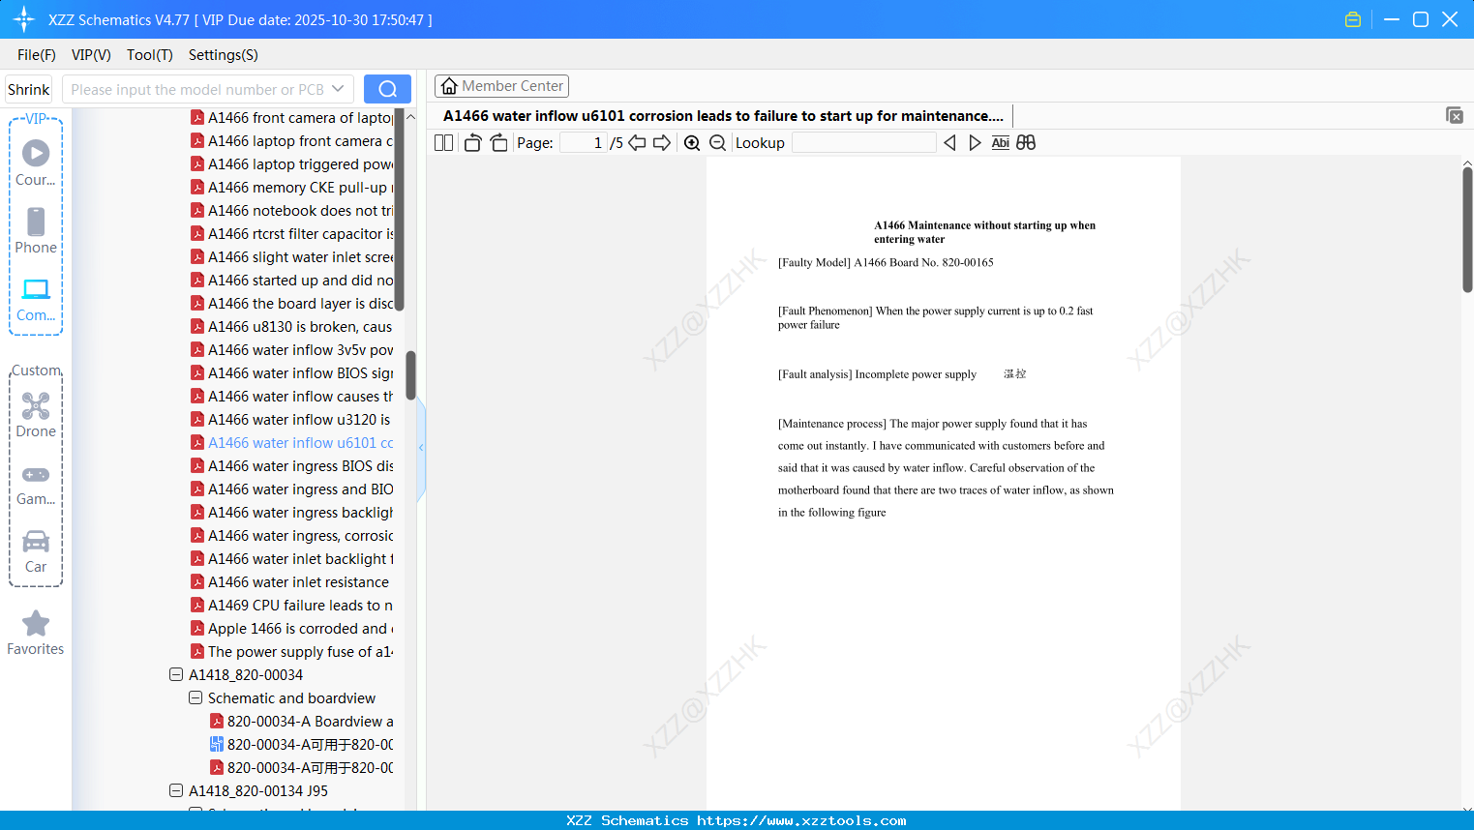Open 'A1466 front camera of laptop' article

coord(292,118)
